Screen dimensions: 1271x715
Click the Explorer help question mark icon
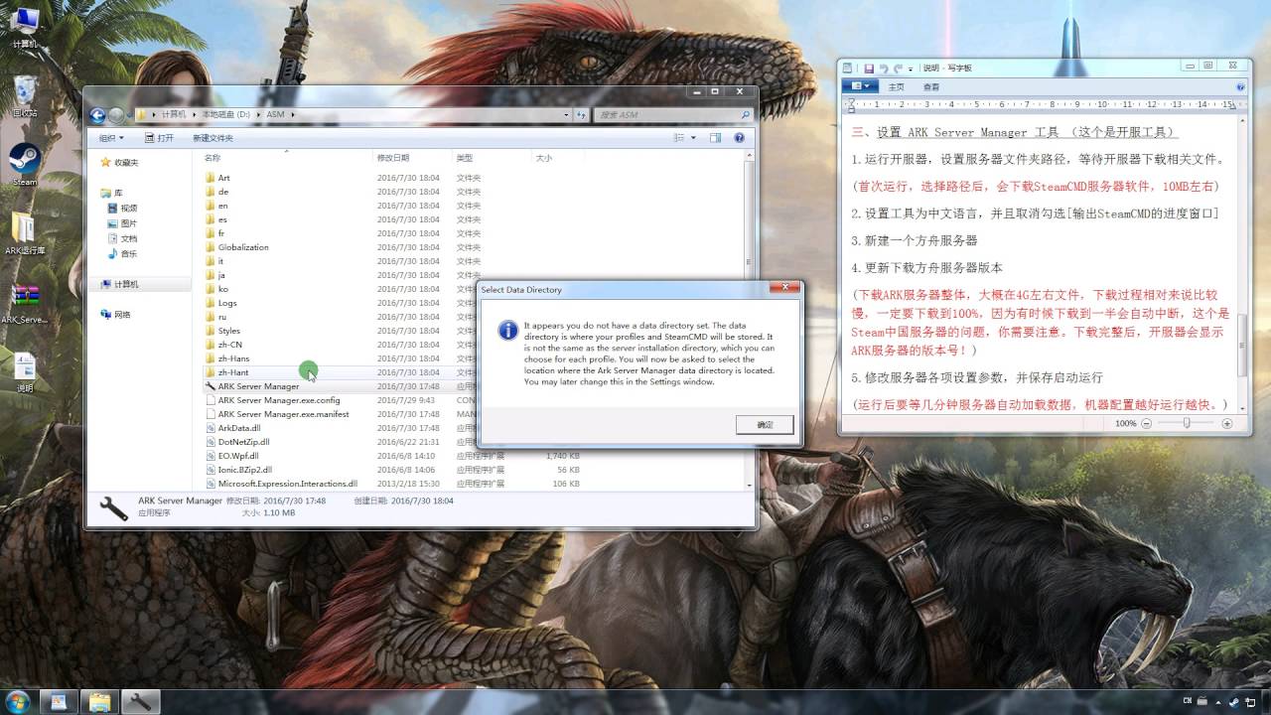tap(739, 138)
